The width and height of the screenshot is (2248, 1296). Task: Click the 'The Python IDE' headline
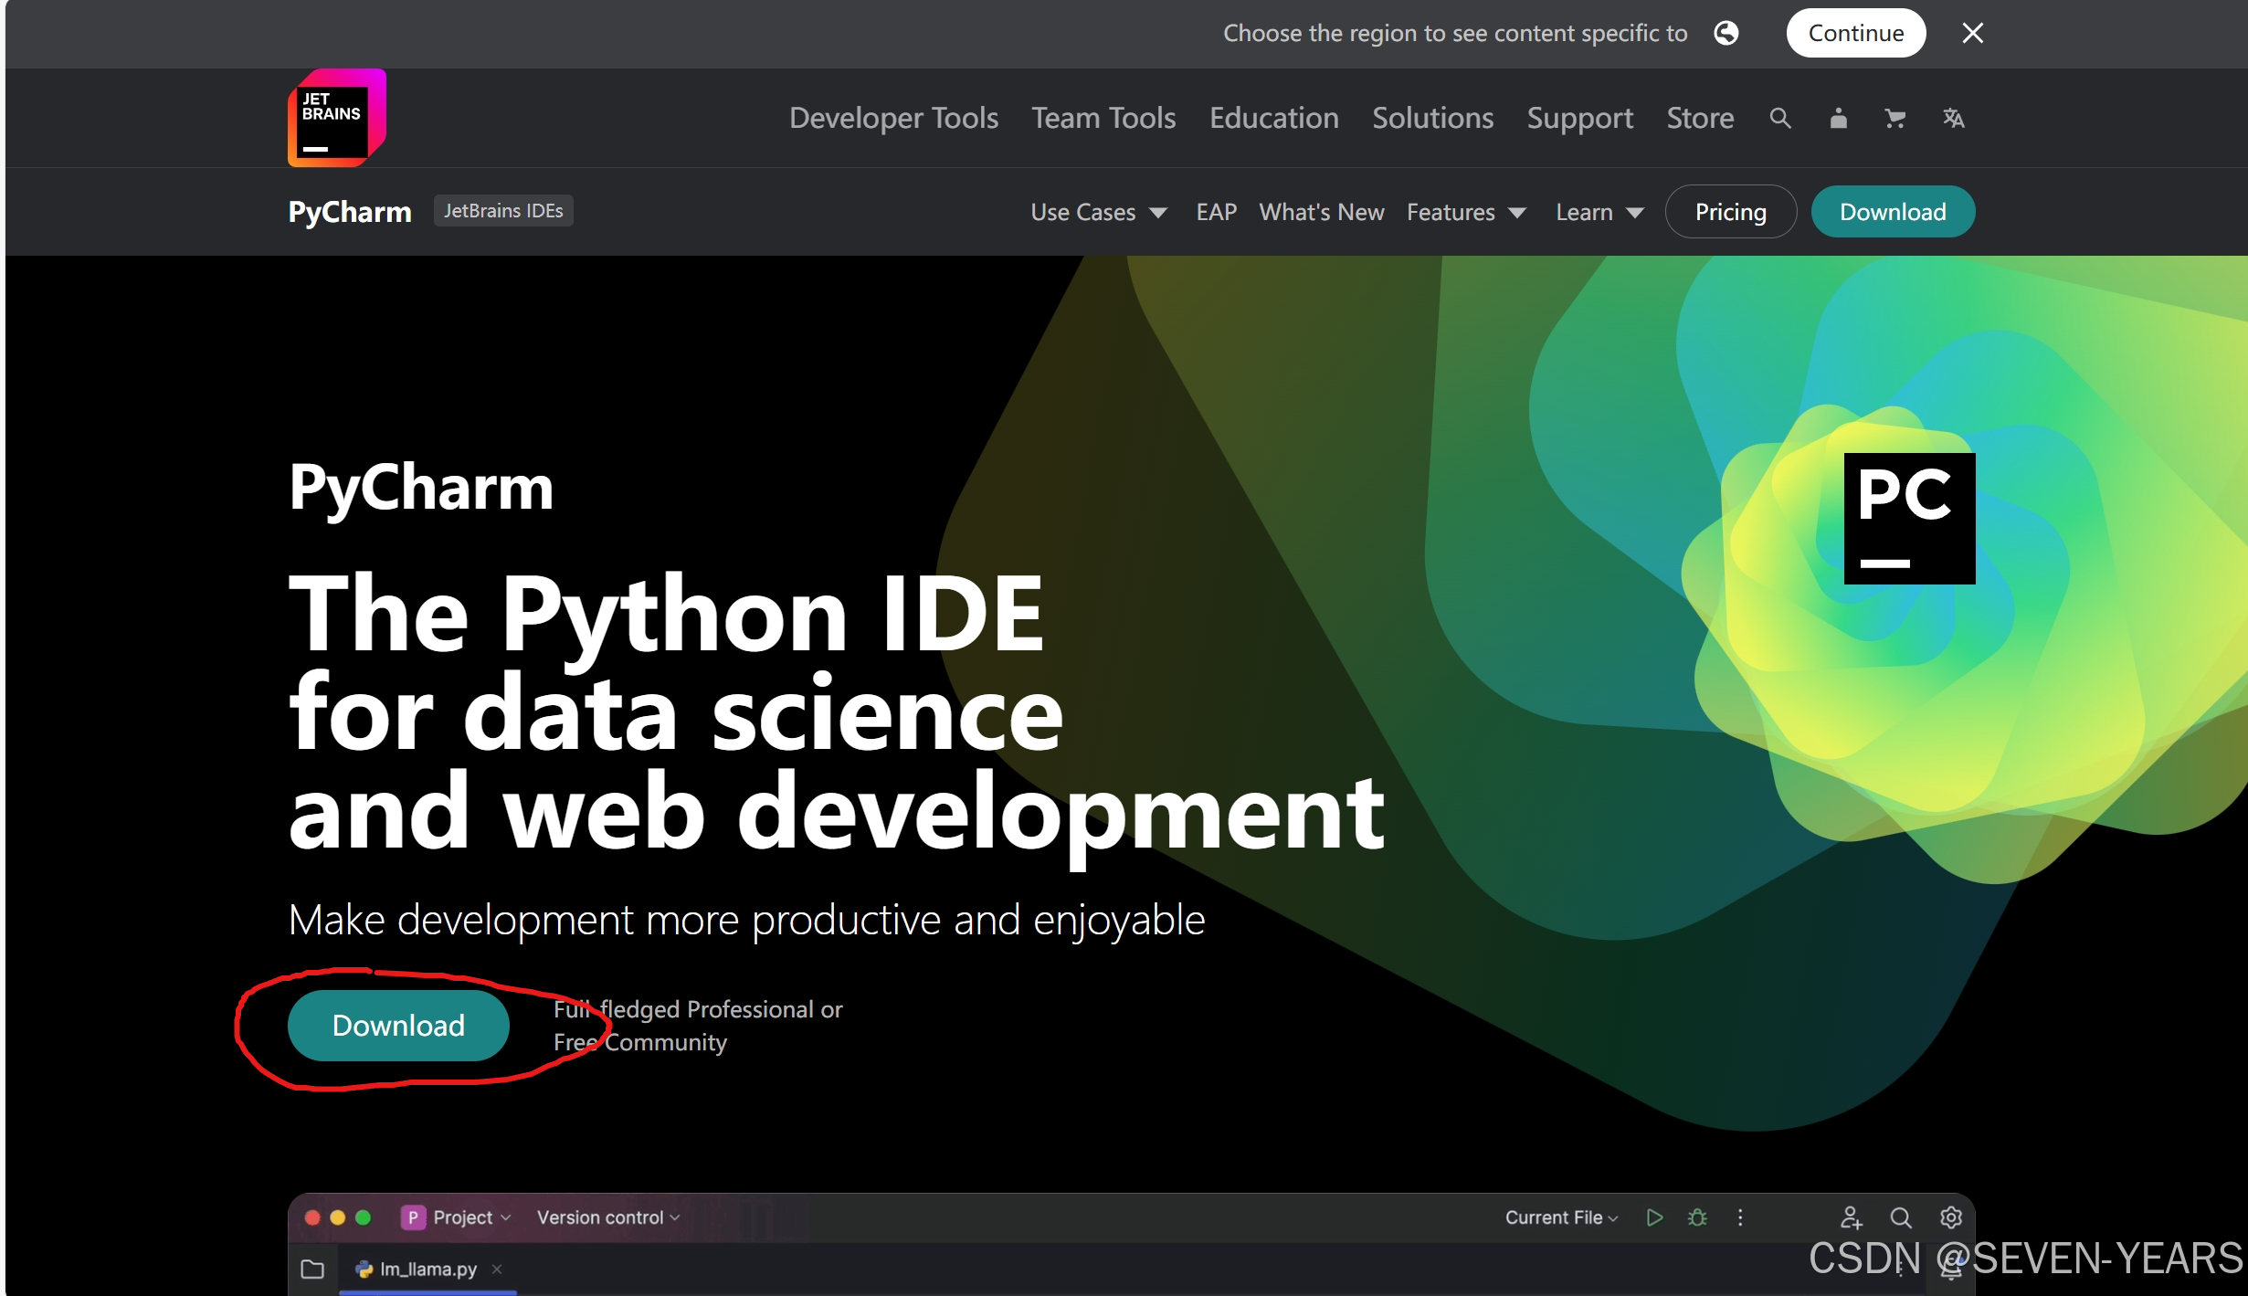click(x=666, y=614)
